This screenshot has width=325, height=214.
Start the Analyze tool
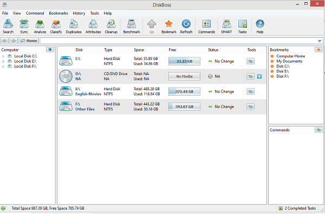40,26
